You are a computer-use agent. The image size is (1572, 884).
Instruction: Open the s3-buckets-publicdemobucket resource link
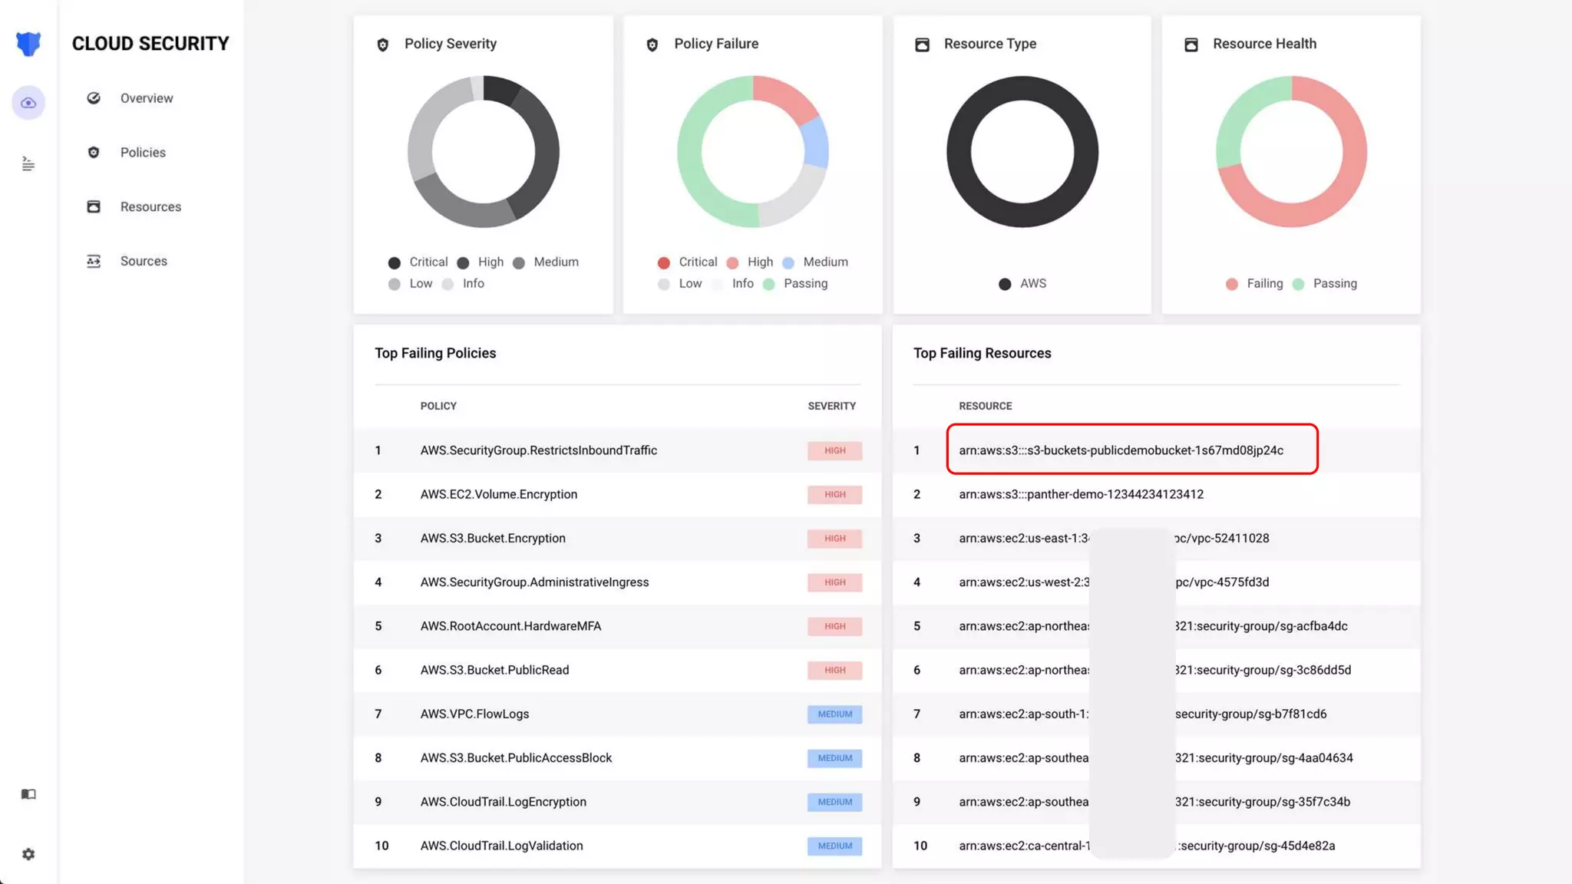coord(1121,450)
